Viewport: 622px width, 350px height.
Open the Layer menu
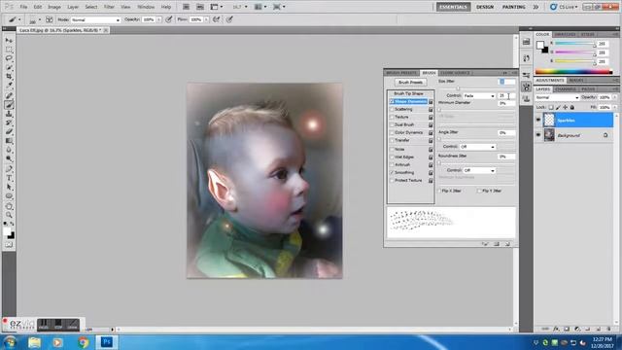pos(73,7)
